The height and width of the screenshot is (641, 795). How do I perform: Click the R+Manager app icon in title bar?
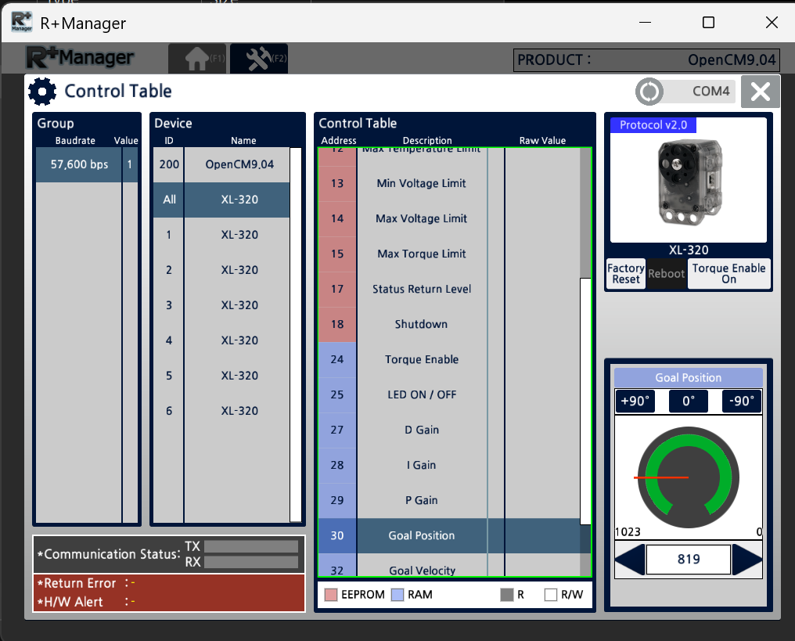coord(22,23)
